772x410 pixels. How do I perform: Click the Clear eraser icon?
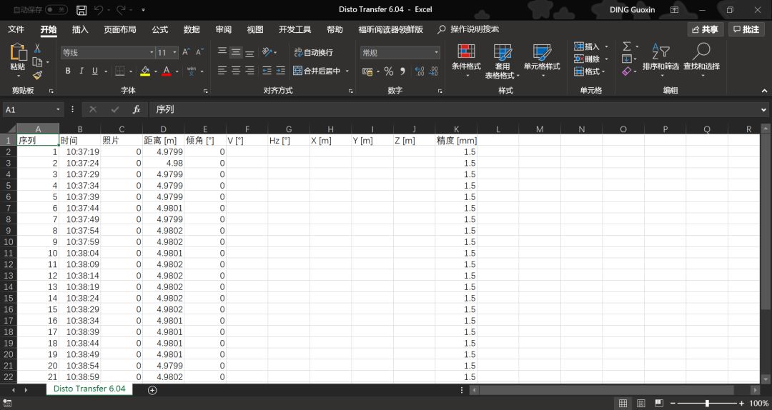(626, 71)
